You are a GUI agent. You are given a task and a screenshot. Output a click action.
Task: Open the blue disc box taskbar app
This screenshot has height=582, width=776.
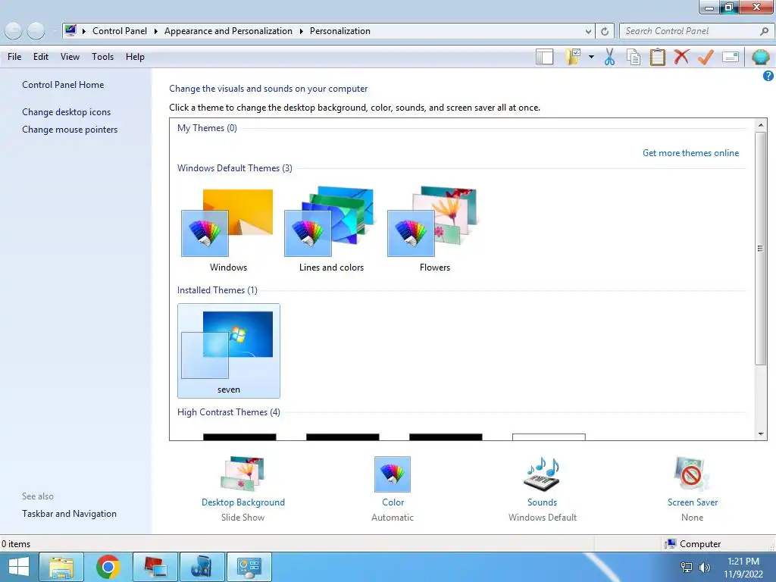pyautogui.click(x=202, y=567)
